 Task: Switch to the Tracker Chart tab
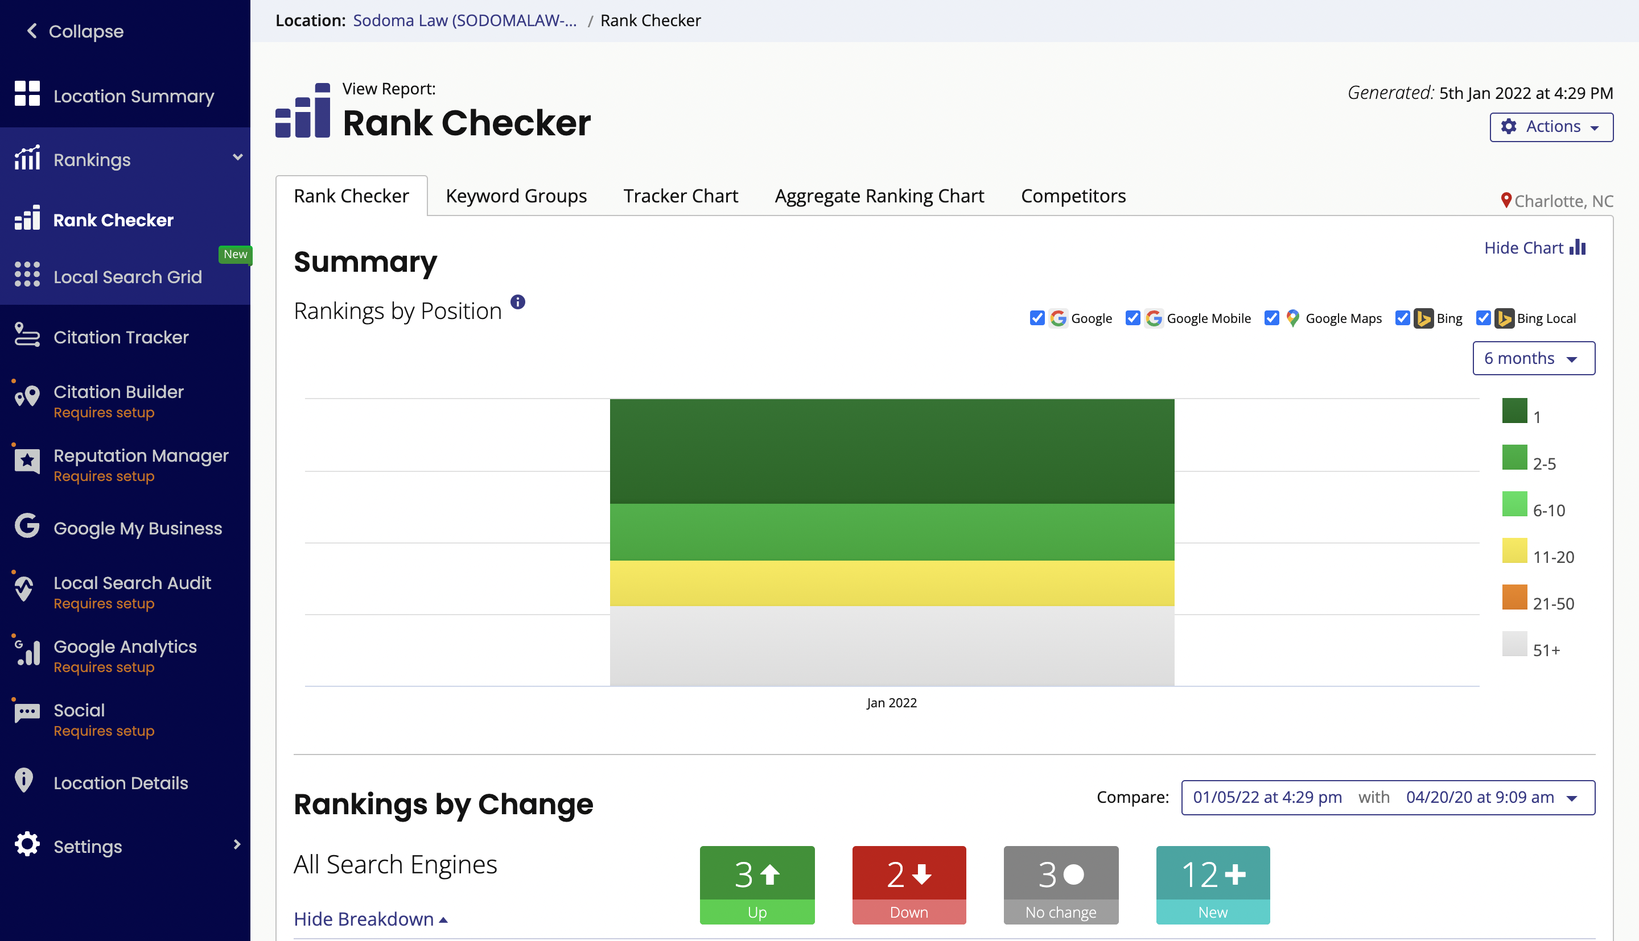(681, 196)
